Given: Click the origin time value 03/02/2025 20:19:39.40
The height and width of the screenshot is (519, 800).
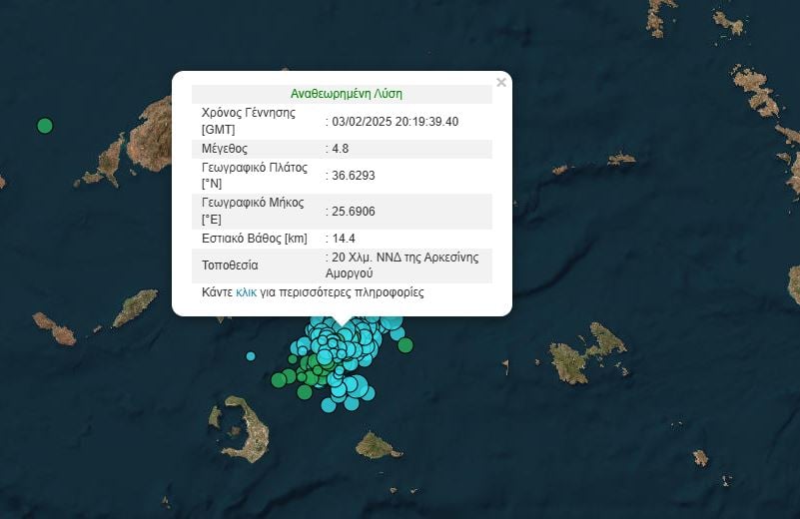Looking at the screenshot, I should [x=395, y=121].
